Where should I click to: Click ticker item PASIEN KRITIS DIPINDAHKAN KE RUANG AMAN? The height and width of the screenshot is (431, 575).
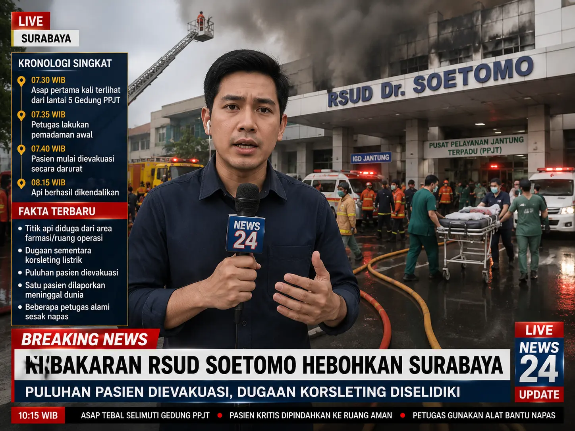[x=311, y=416]
